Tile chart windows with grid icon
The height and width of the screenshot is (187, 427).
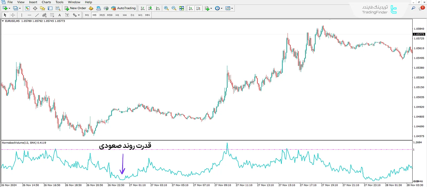pyautogui.click(x=181, y=8)
